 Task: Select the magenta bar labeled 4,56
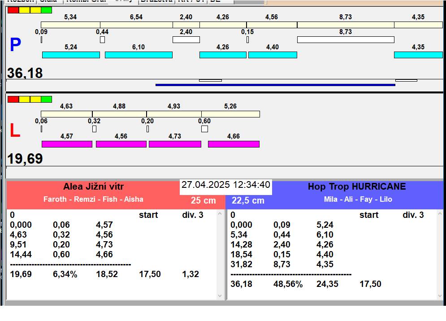[121, 144]
